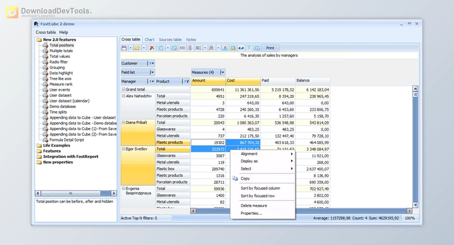Click the Integration with FastReport folder icon
The height and width of the screenshot is (245, 454).
tap(39, 157)
